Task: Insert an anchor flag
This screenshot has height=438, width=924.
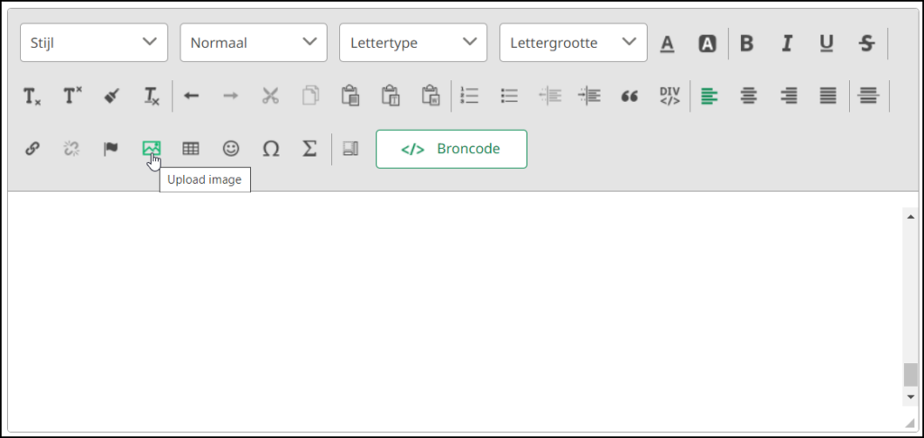Action: tap(111, 149)
